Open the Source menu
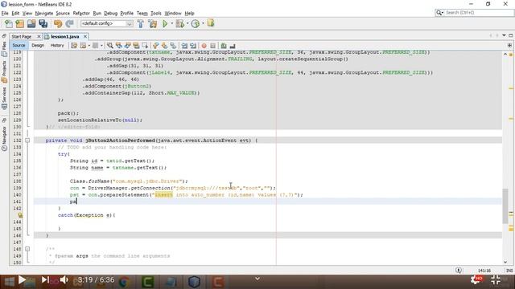 pyautogui.click(x=63, y=13)
